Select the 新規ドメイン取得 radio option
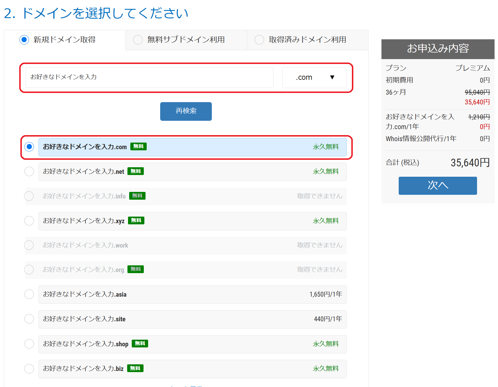The height and width of the screenshot is (387, 498). pos(24,40)
